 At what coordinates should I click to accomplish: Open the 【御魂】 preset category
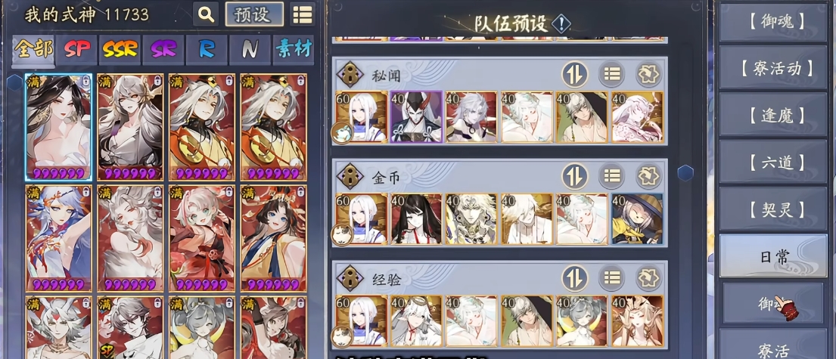773,23
